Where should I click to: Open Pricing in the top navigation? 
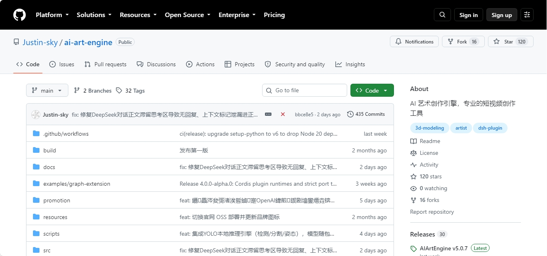[x=274, y=15]
